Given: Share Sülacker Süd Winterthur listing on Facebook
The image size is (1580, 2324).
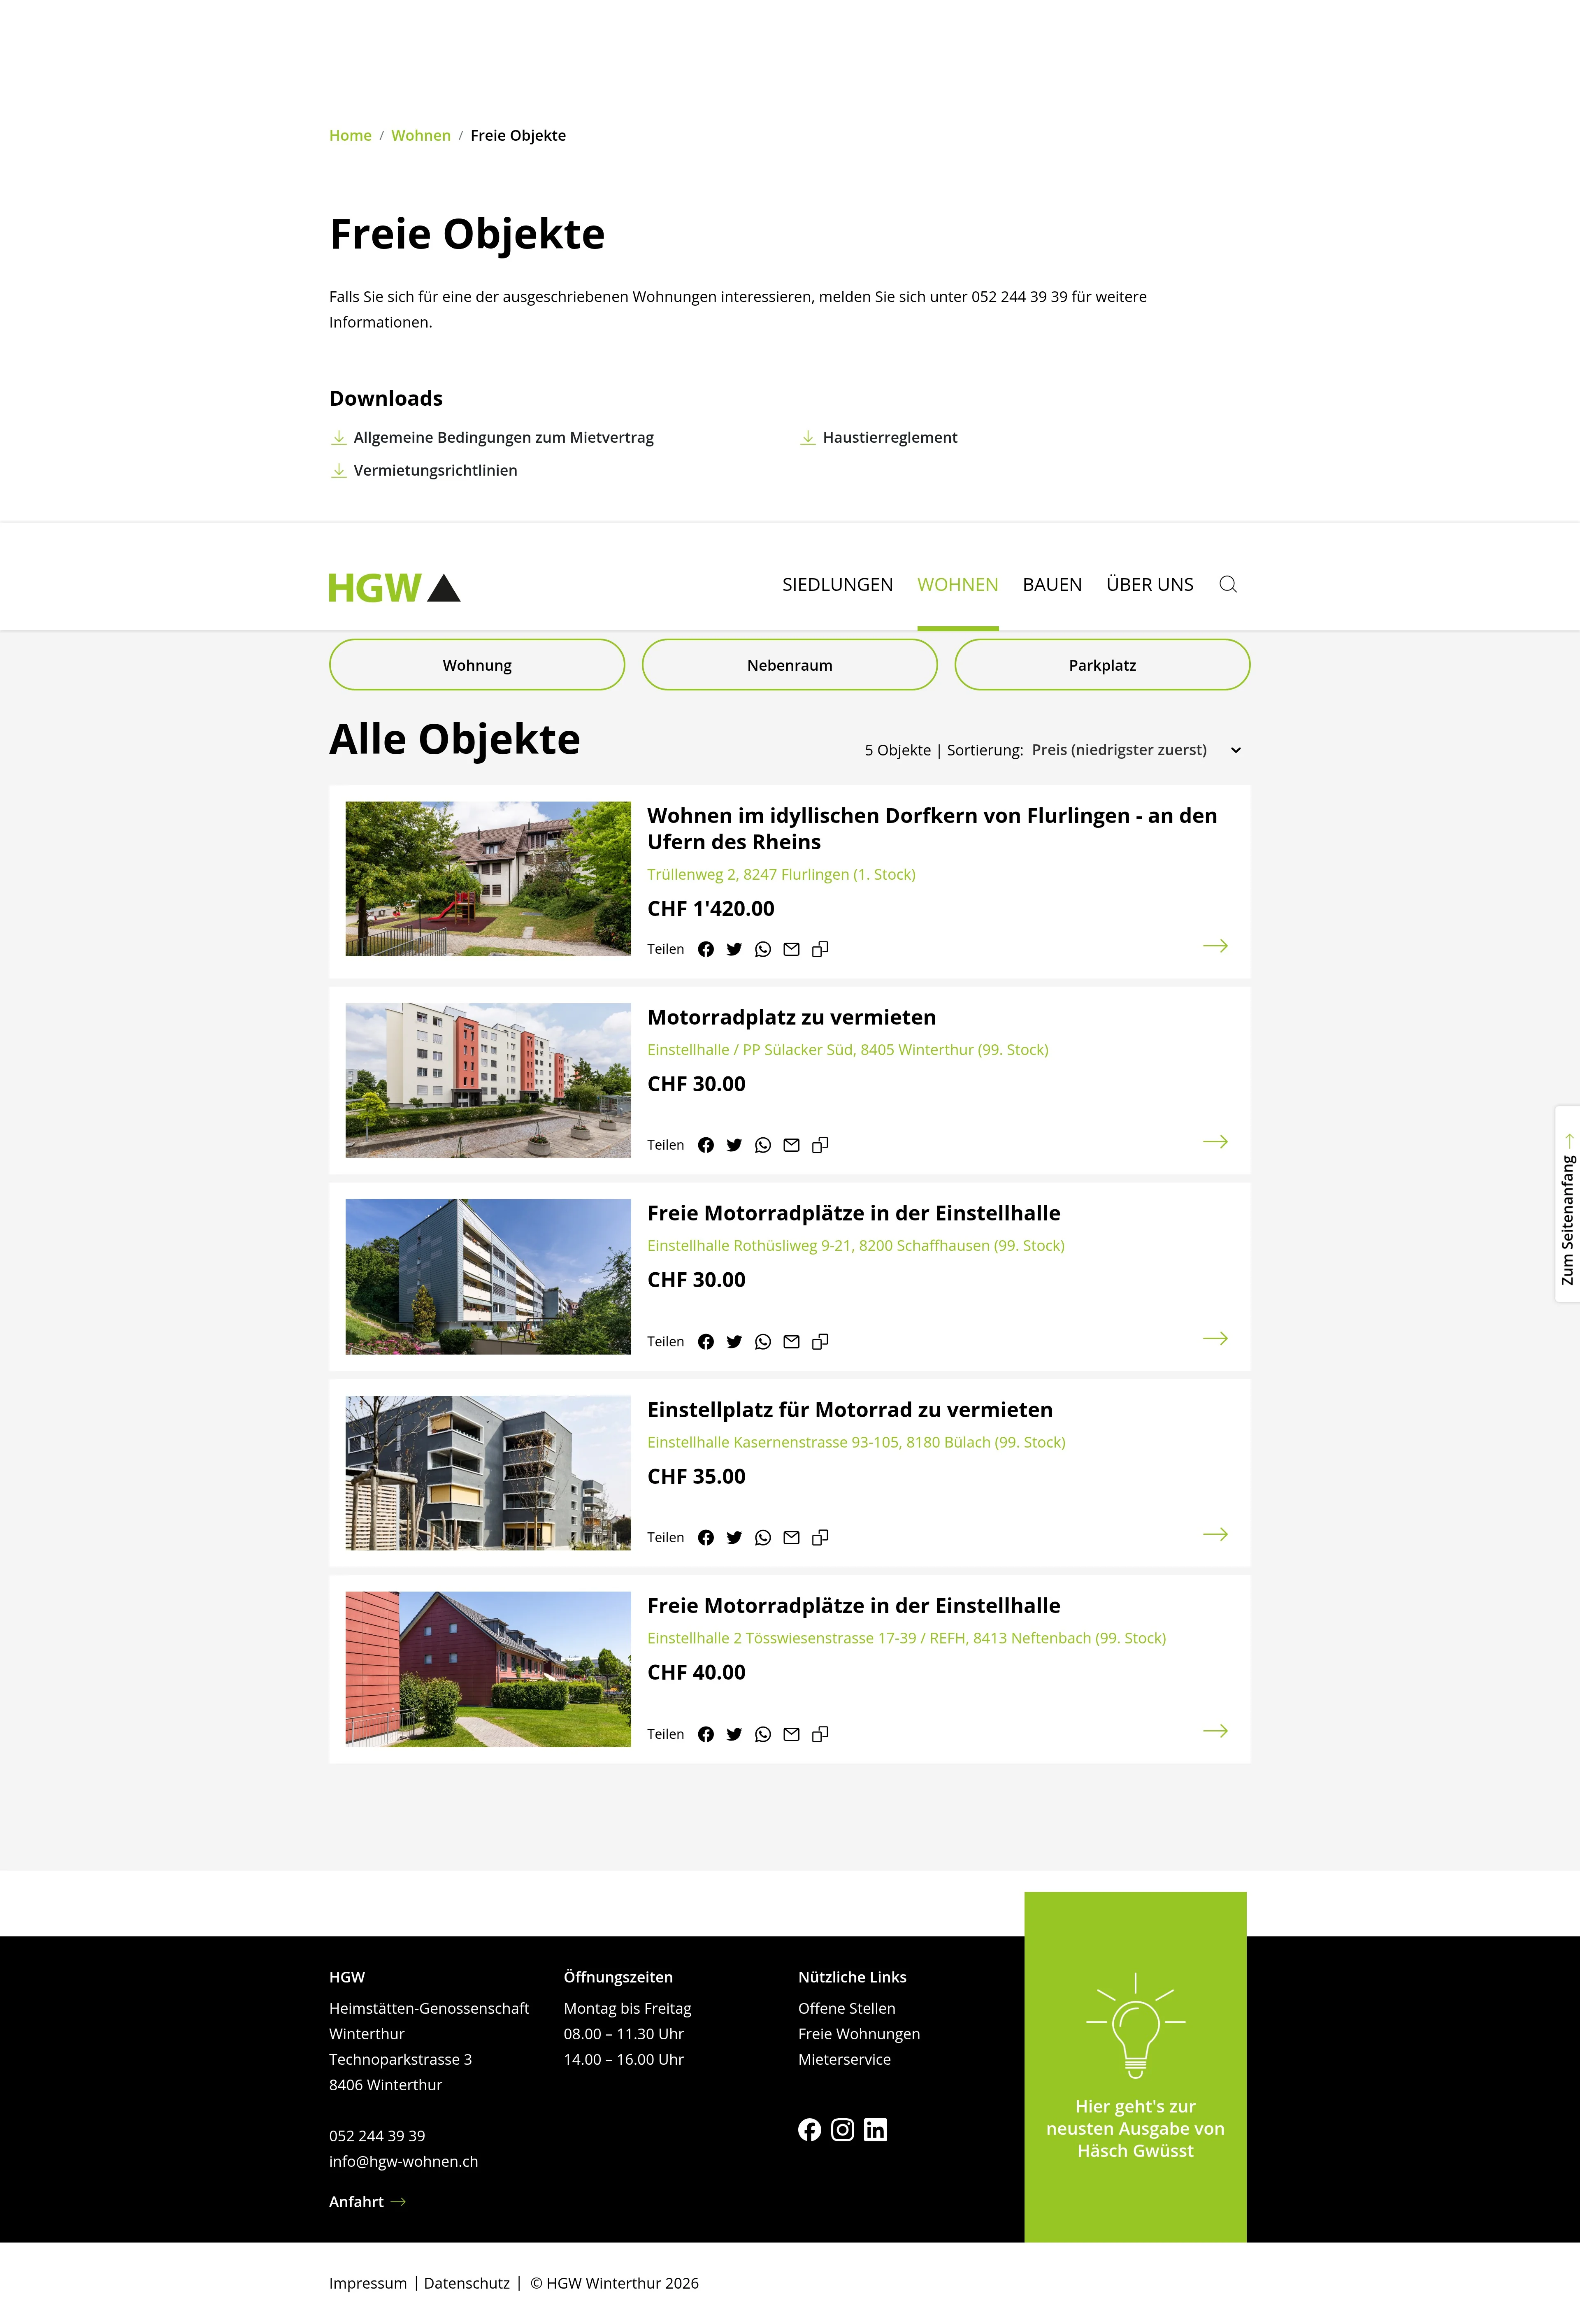Looking at the screenshot, I should [x=706, y=1145].
